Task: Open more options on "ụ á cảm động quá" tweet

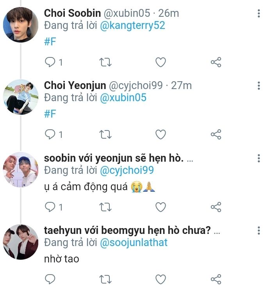Action: coord(259,159)
